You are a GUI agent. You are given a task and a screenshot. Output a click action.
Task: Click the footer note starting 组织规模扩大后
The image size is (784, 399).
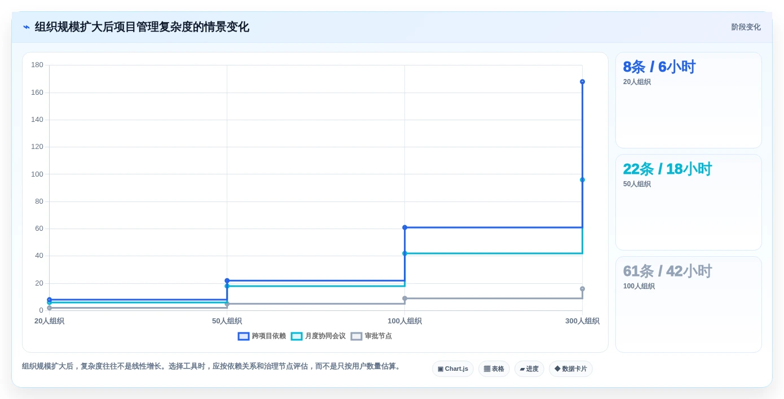pyautogui.click(x=212, y=366)
